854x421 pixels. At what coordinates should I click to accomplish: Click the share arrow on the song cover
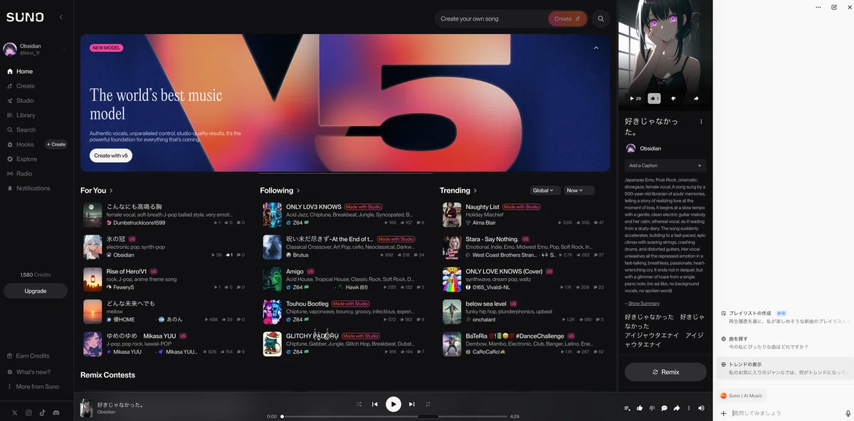click(696, 98)
